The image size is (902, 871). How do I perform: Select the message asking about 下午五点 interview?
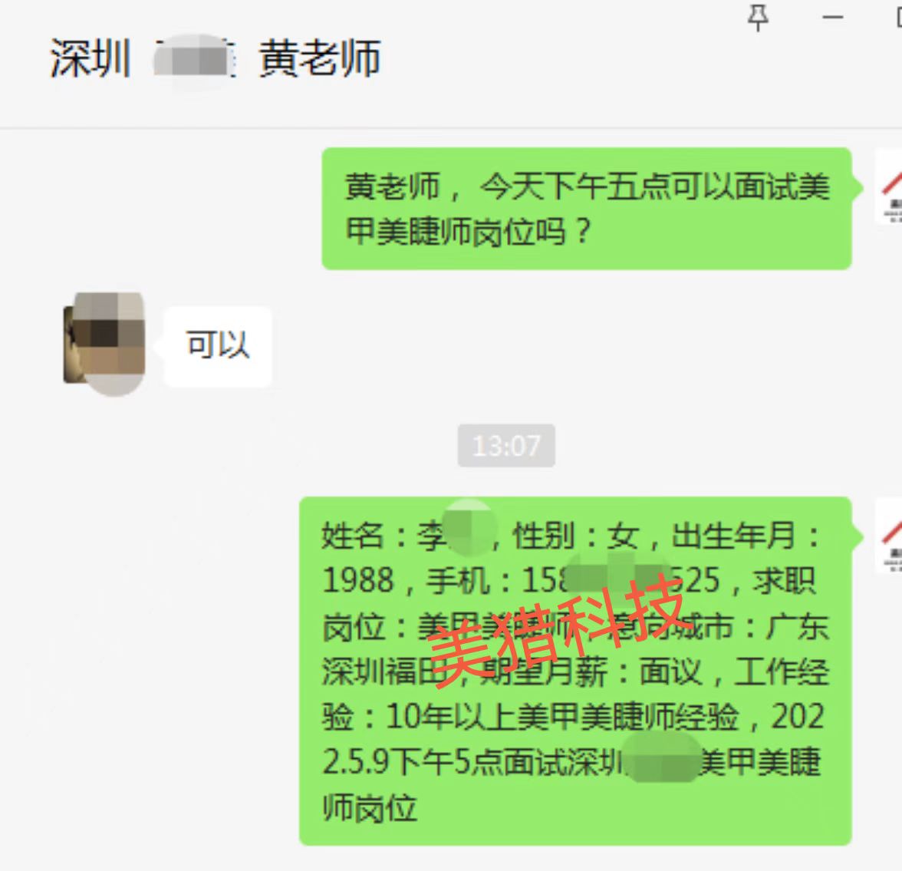[x=586, y=209]
